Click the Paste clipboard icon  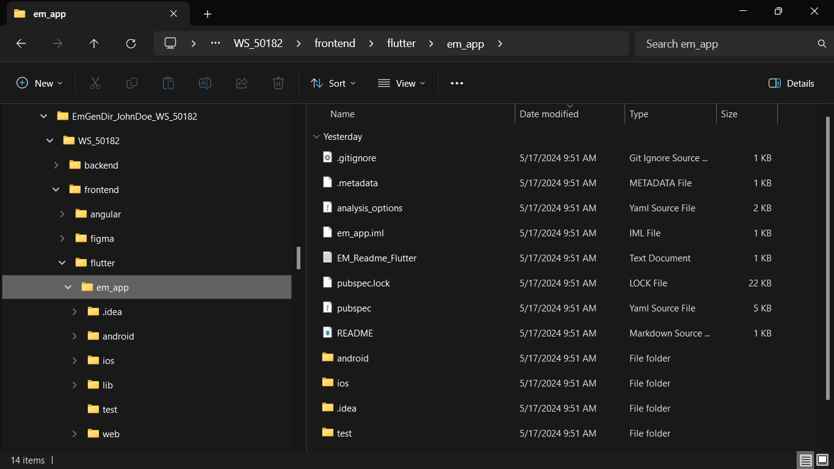click(x=169, y=83)
